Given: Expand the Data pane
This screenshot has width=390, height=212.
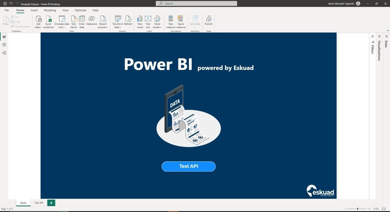Looking at the screenshot, I should (x=386, y=36).
